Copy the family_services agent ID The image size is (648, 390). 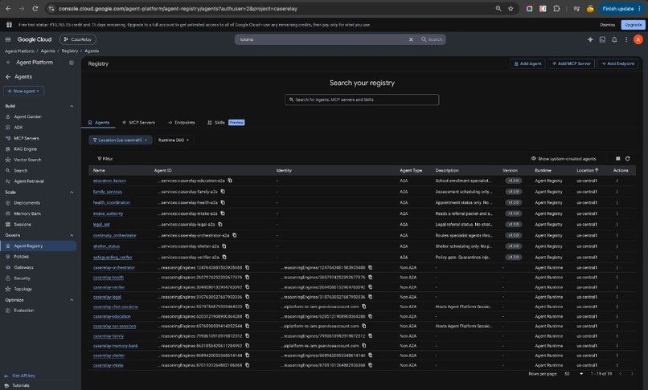[x=223, y=192]
